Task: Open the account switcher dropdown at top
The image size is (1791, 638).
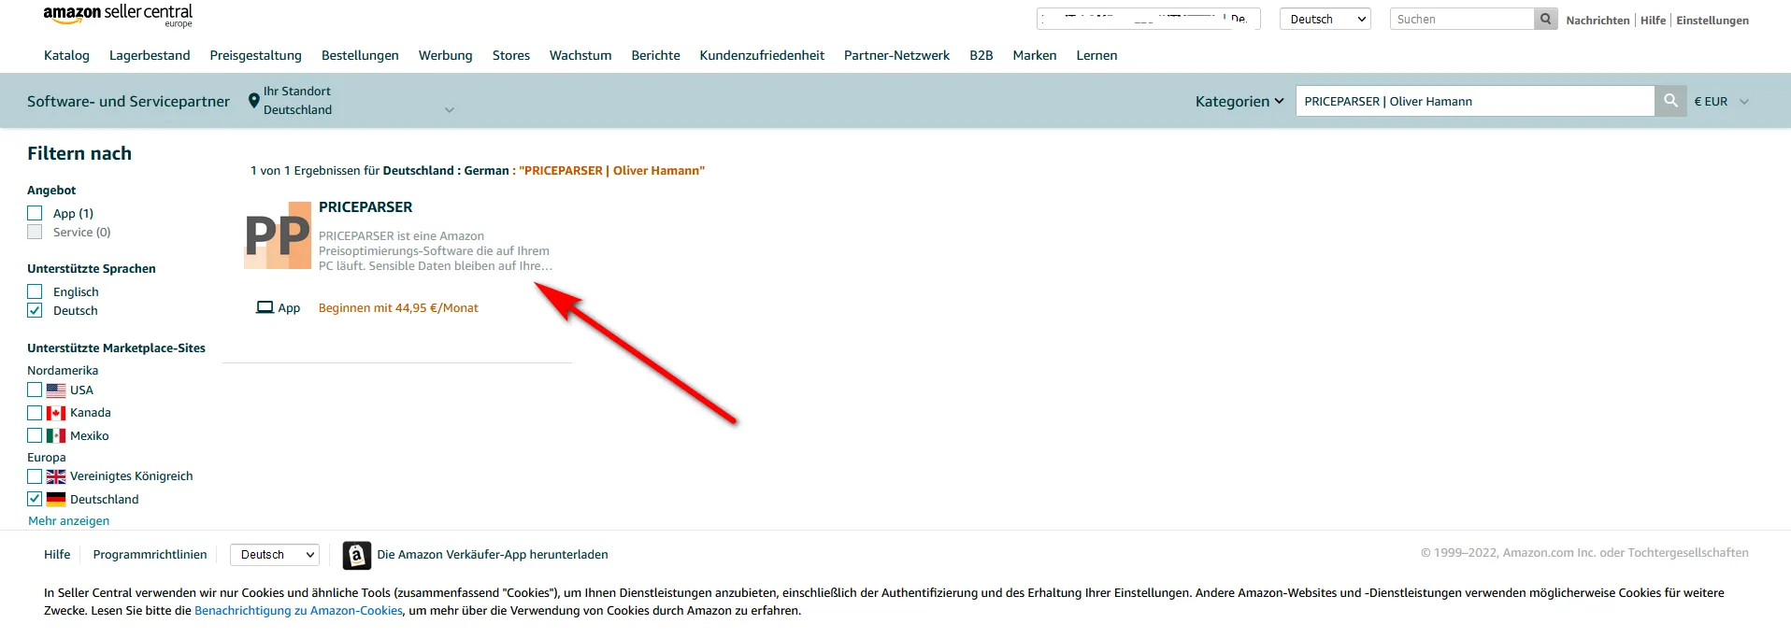Action: pyautogui.click(x=1148, y=19)
